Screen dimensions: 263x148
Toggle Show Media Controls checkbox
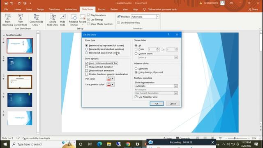click(89, 24)
